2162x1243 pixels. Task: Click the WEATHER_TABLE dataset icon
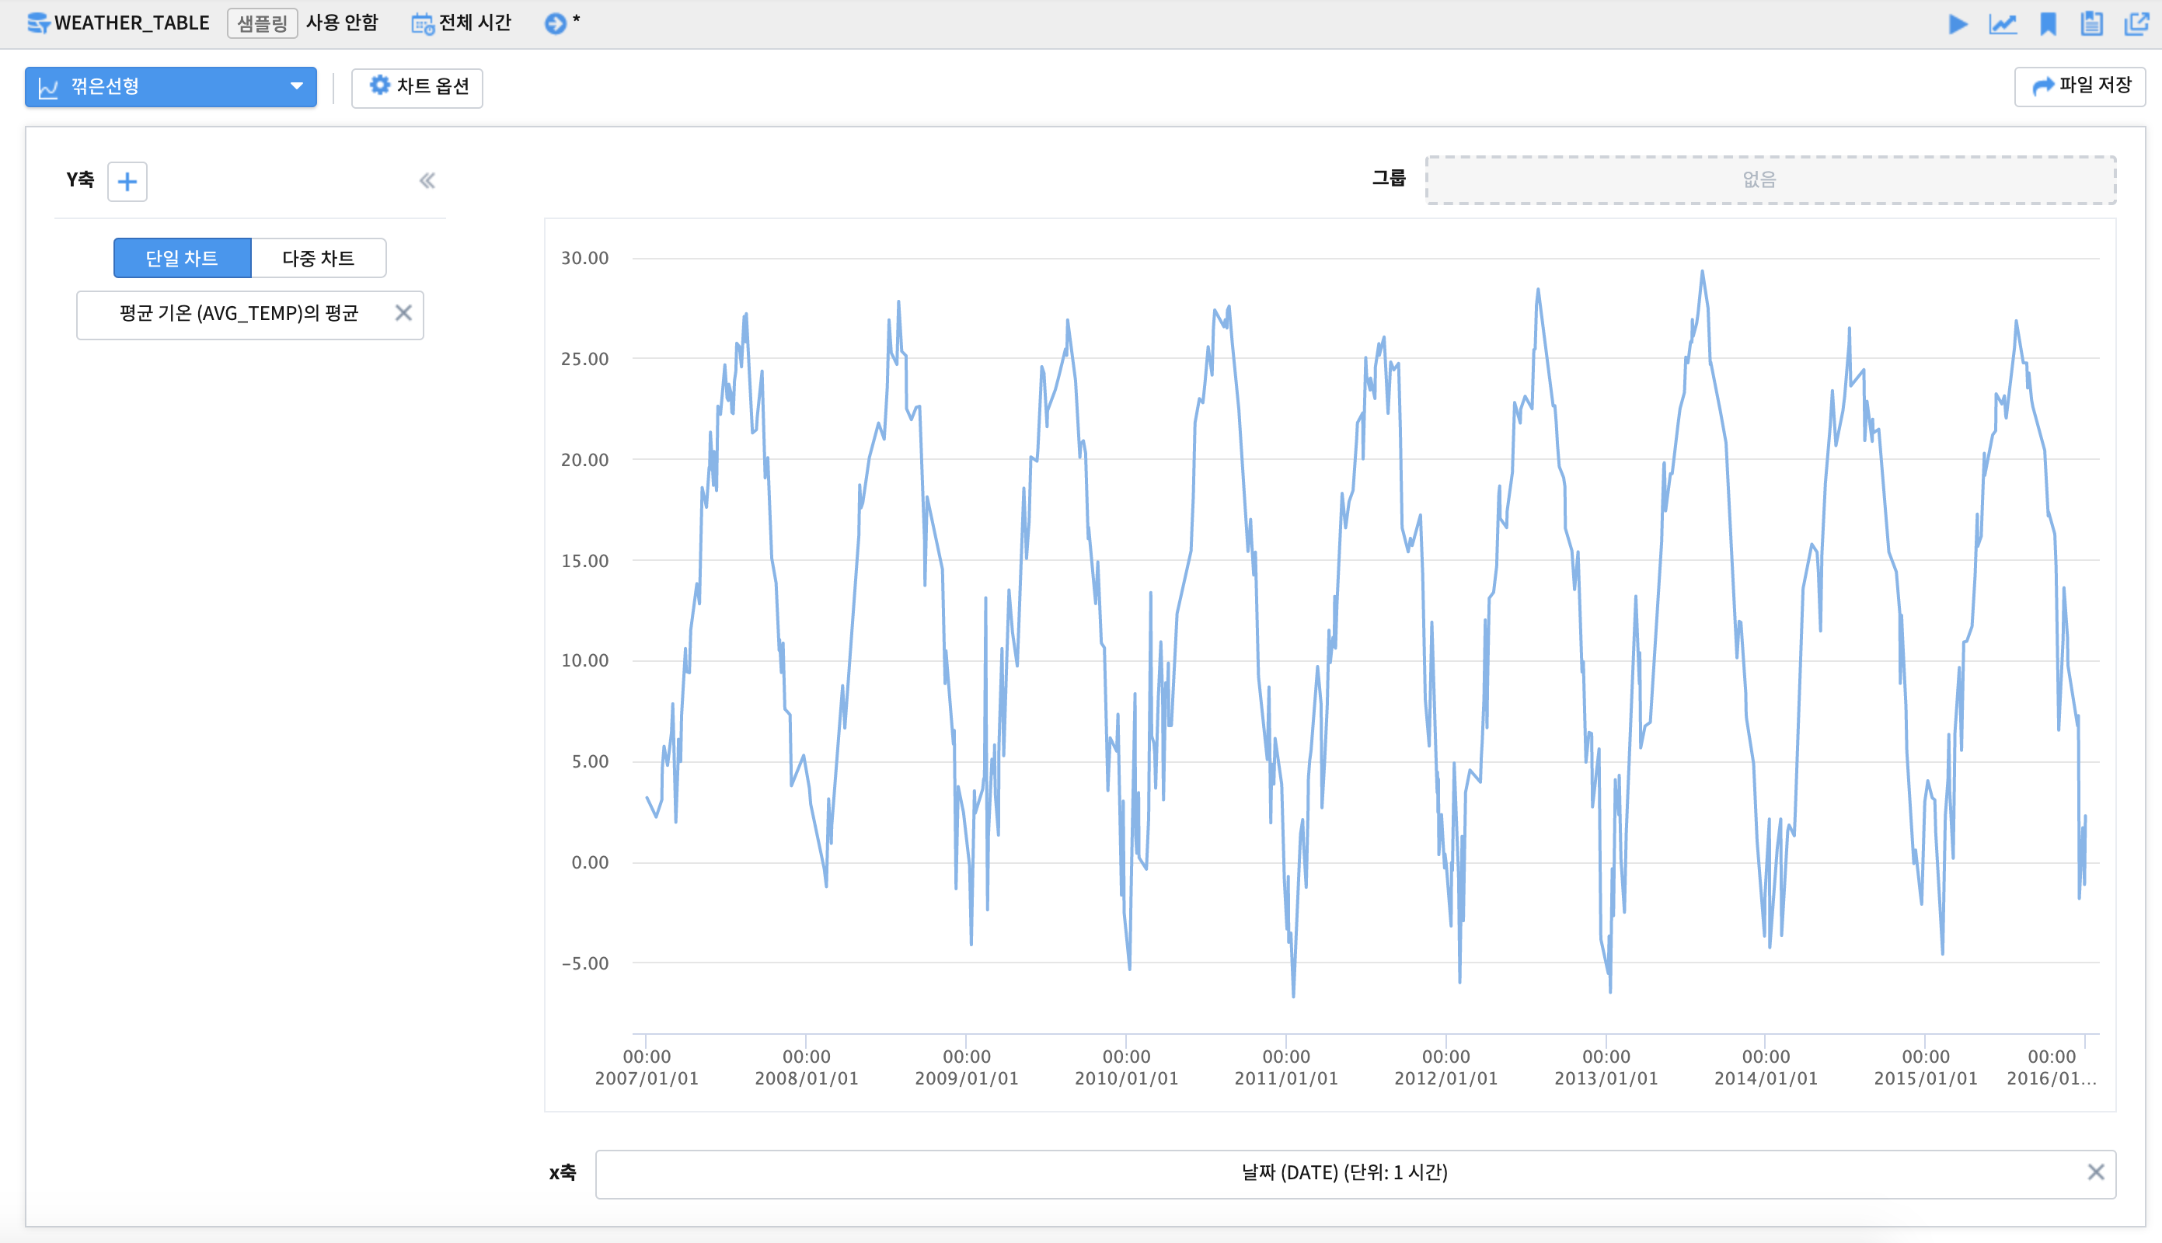[x=38, y=23]
